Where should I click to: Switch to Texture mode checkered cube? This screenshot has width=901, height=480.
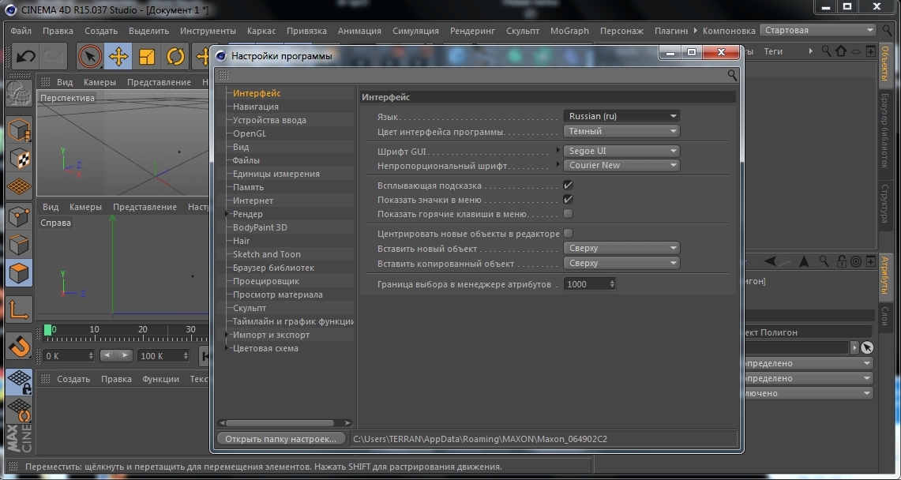[19, 159]
